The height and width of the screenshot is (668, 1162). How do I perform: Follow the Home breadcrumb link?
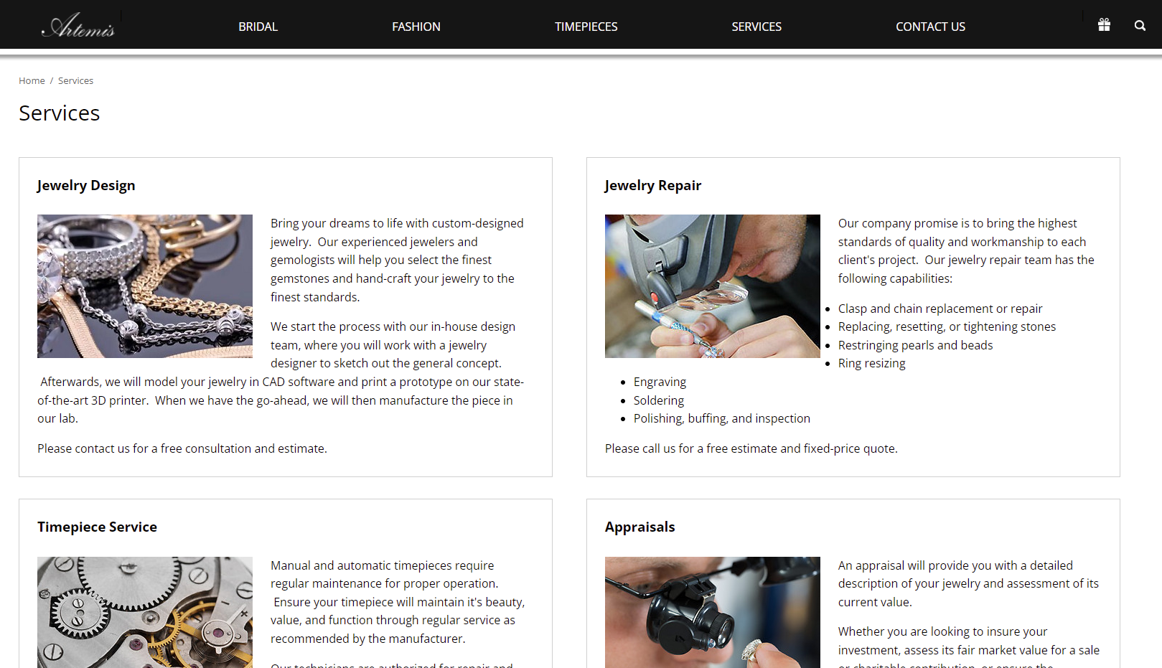coord(32,80)
